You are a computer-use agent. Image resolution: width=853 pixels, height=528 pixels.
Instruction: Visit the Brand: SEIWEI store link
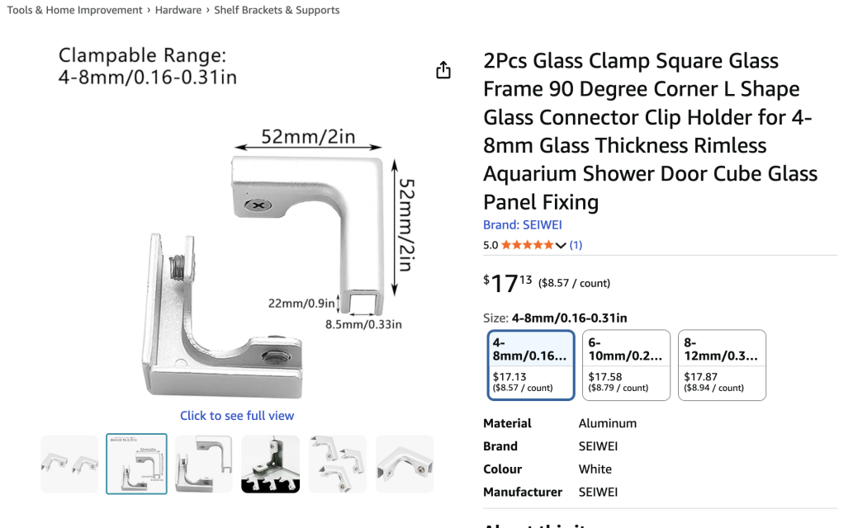[x=523, y=224]
